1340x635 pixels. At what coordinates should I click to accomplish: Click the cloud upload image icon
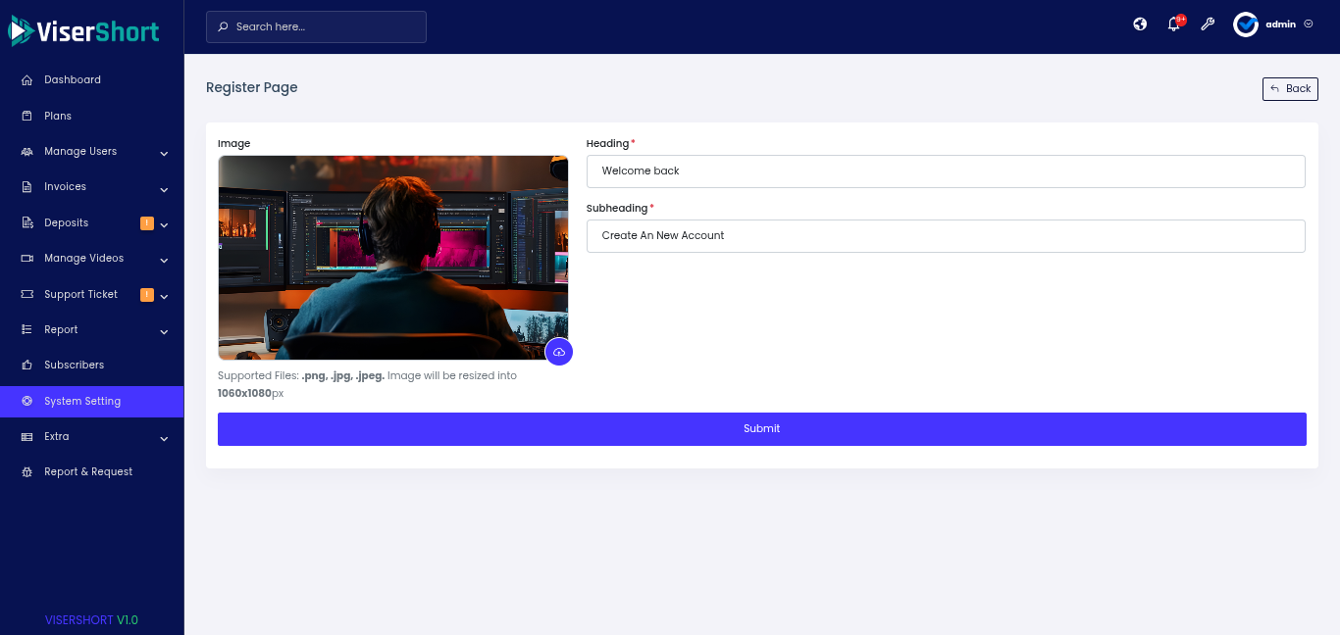pos(559,352)
